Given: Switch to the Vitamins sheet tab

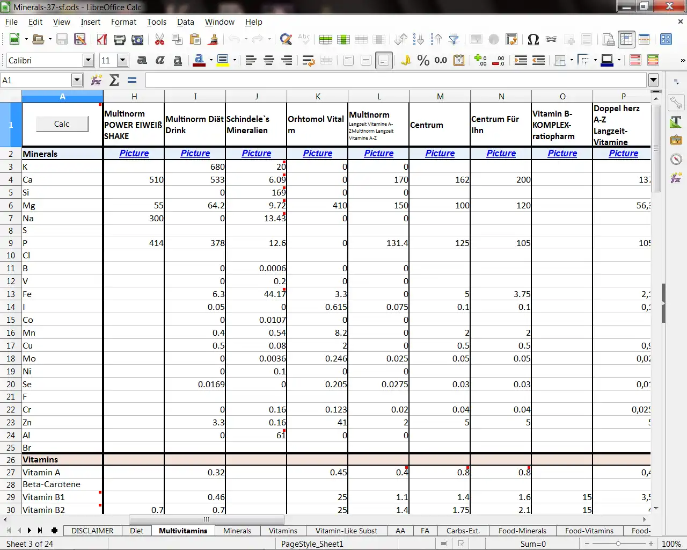Looking at the screenshot, I should [x=283, y=531].
